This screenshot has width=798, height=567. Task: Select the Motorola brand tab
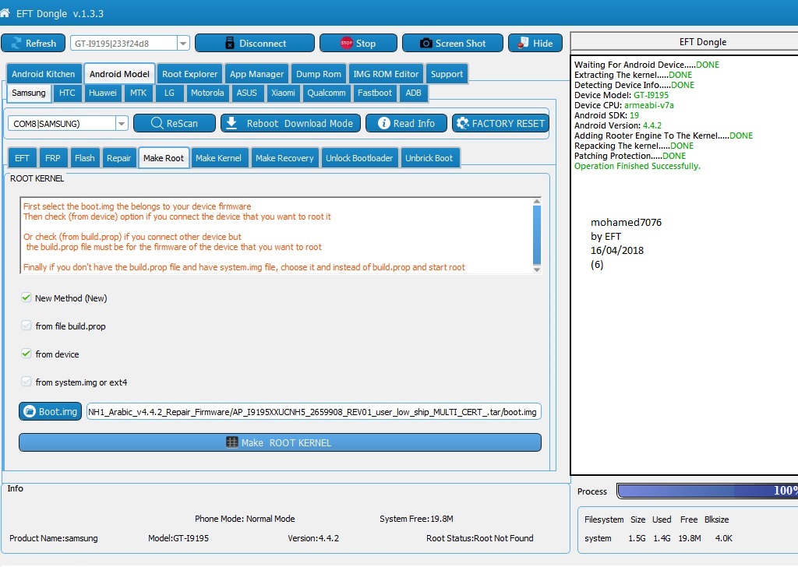click(x=207, y=93)
